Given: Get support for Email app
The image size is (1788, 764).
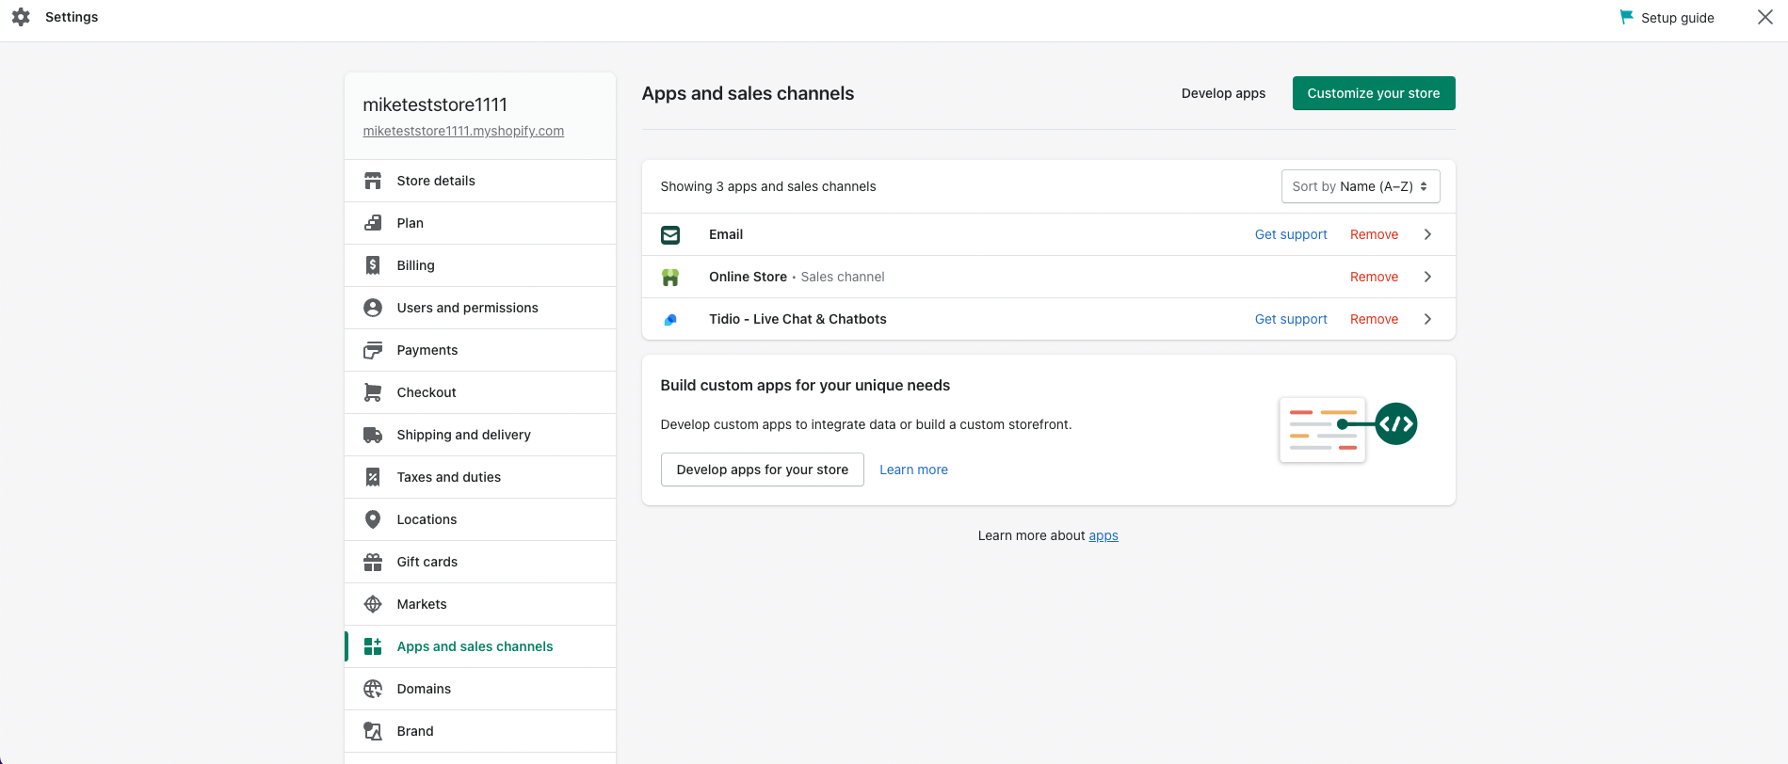Looking at the screenshot, I should [1291, 234].
